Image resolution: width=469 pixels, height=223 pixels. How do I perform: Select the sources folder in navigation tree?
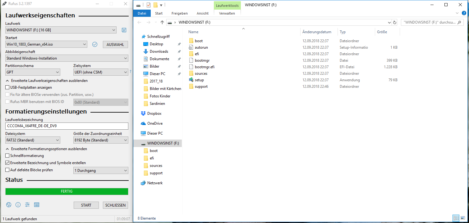(x=153, y=166)
